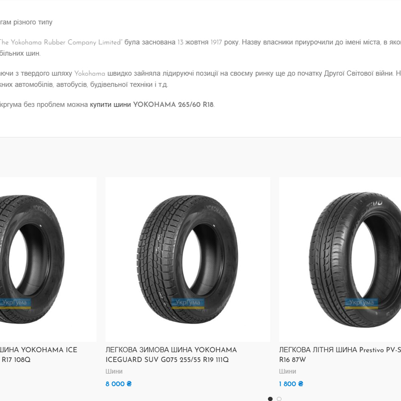The image size is (401, 401).
Task: Follow the 'купити шини YOKOHAMA 265/60 R18' link
Action: point(152,105)
